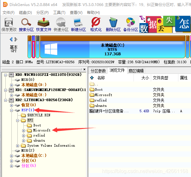This screenshot has width=191, height=177.
Task: Select the refind folder in file list
Action: pyautogui.click(x=101, y=100)
